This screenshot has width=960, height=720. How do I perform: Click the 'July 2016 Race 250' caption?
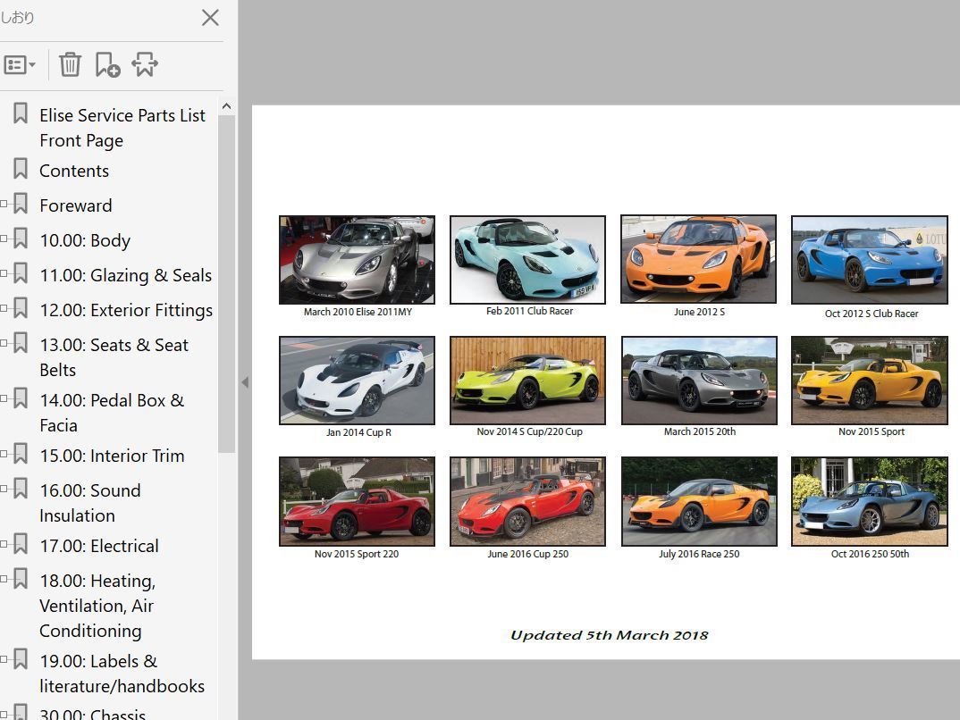[699, 554]
